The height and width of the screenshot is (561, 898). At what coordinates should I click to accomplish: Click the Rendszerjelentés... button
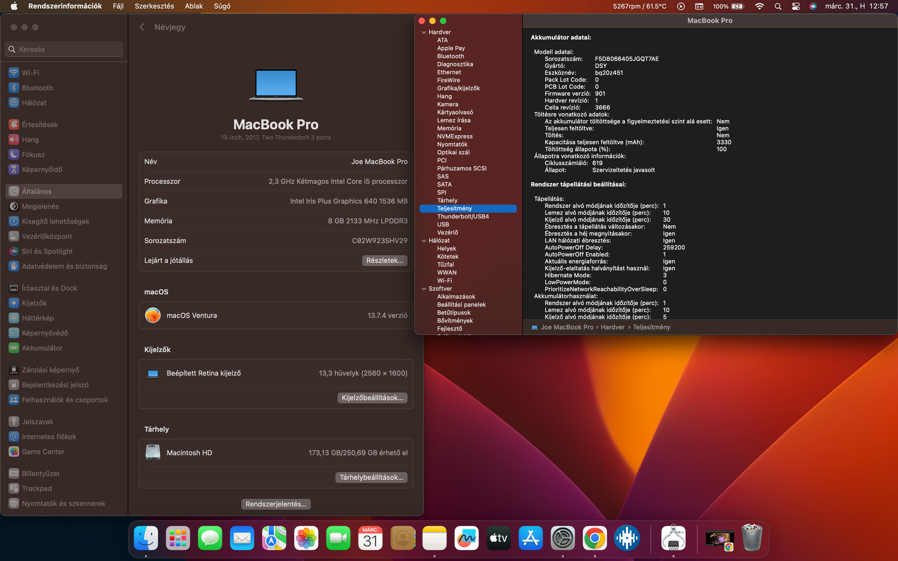[x=276, y=504]
